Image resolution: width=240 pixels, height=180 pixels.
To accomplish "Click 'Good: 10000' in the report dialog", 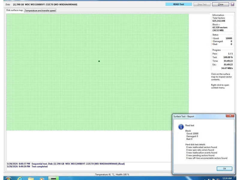I will 192,133.
